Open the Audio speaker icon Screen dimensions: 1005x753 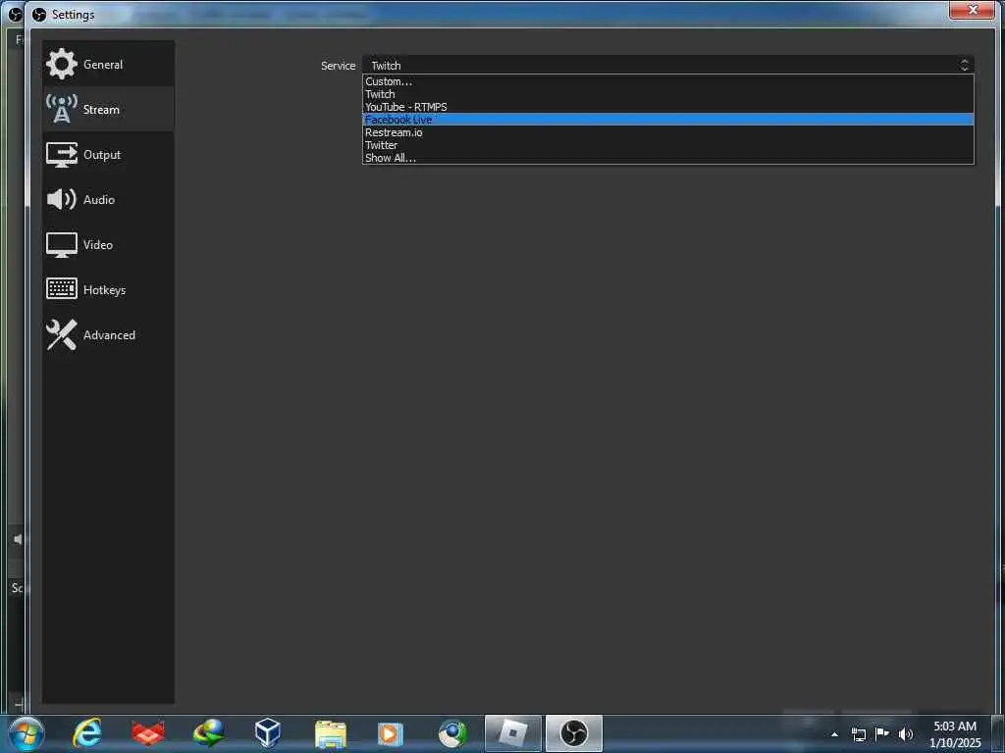click(x=62, y=199)
